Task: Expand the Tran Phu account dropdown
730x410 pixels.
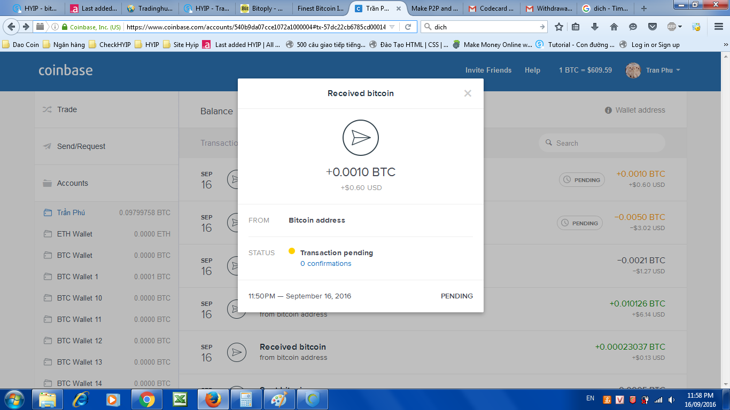Action: tap(663, 70)
